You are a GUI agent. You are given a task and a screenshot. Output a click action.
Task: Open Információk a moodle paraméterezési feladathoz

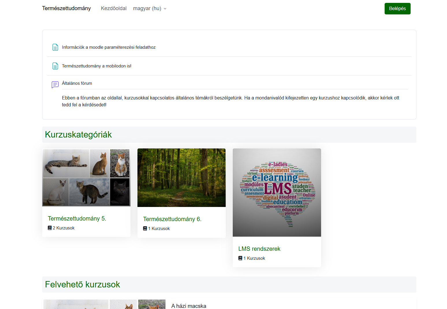click(x=109, y=47)
